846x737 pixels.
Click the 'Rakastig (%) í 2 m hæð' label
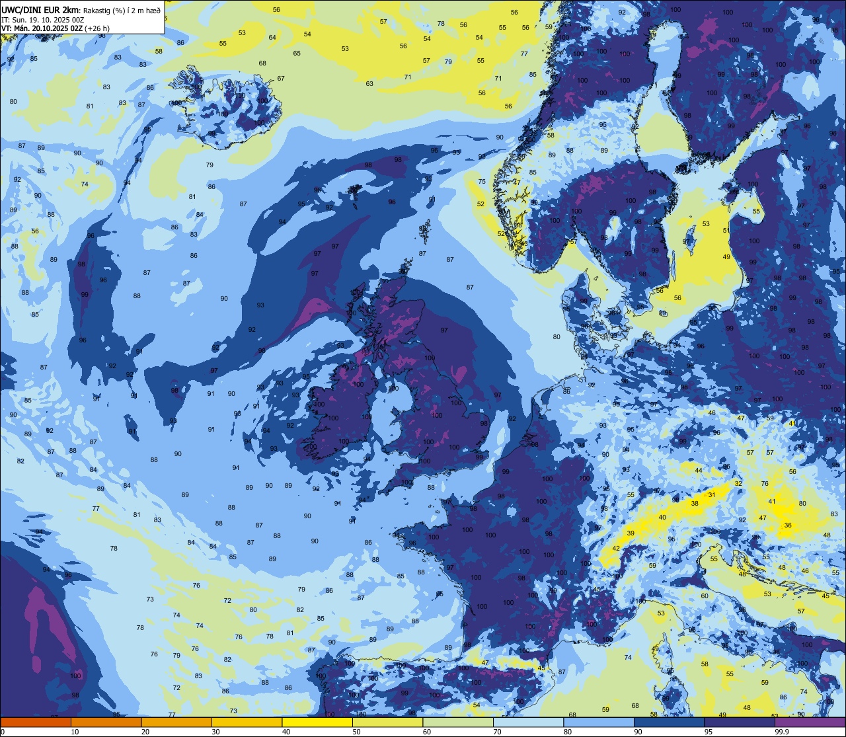click(122, 10)
